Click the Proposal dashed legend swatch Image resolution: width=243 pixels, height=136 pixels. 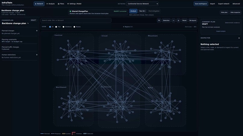(53, 134)
